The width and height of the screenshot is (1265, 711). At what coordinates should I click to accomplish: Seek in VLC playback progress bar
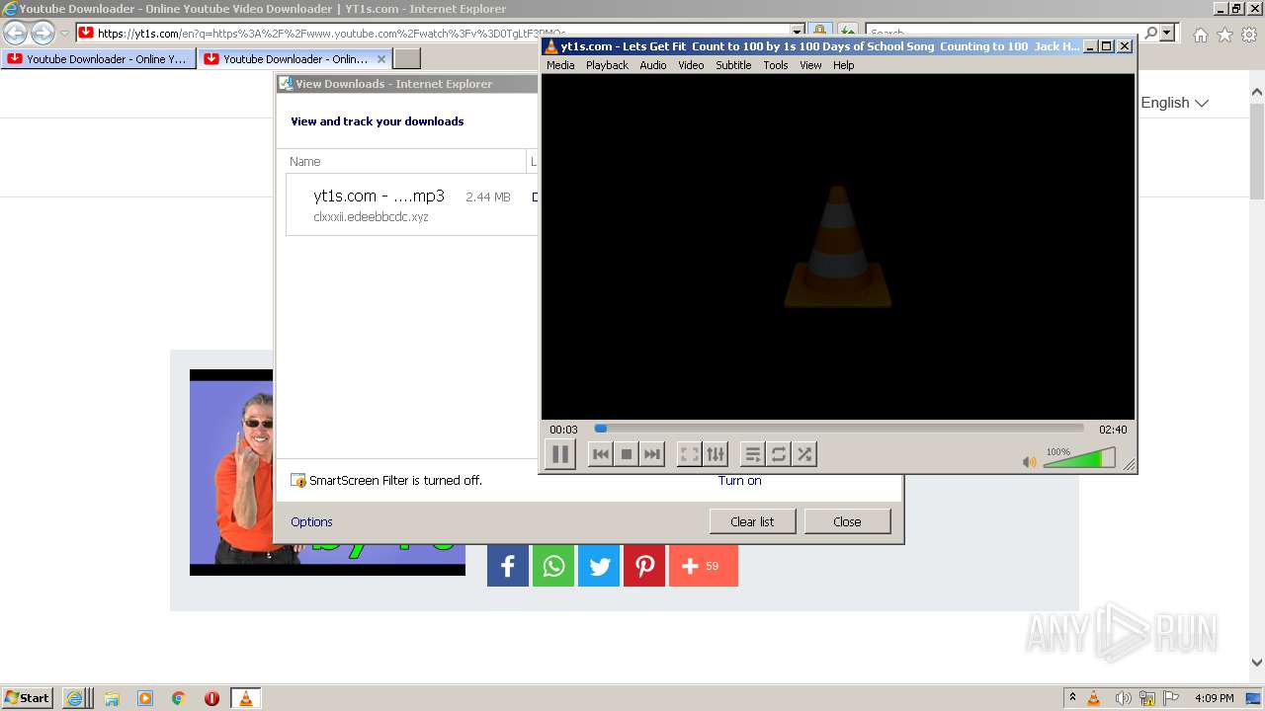click(839, 429)
